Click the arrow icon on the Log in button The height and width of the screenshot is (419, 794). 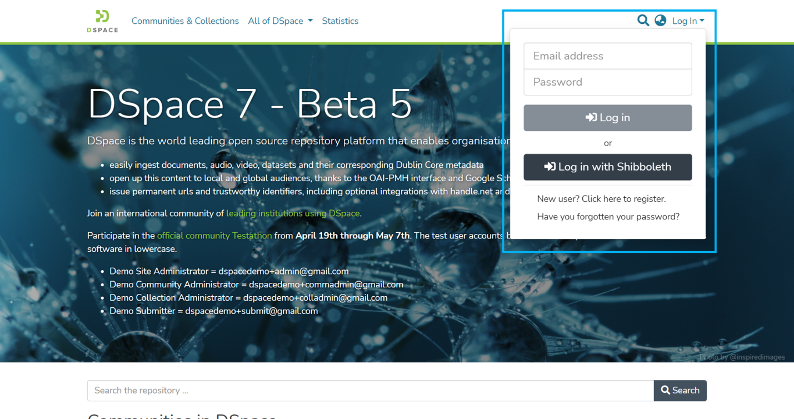pyautogui.click(x=591, y=117)
